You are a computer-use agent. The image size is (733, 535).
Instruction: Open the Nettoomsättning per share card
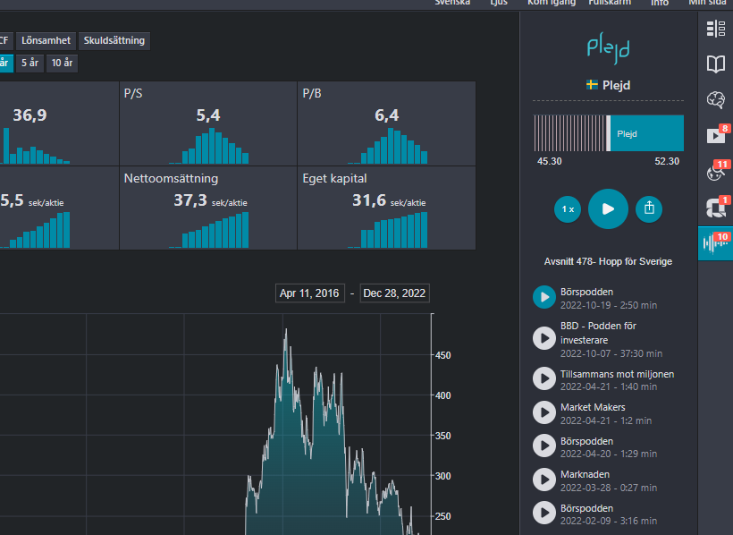tap(208, 208)
